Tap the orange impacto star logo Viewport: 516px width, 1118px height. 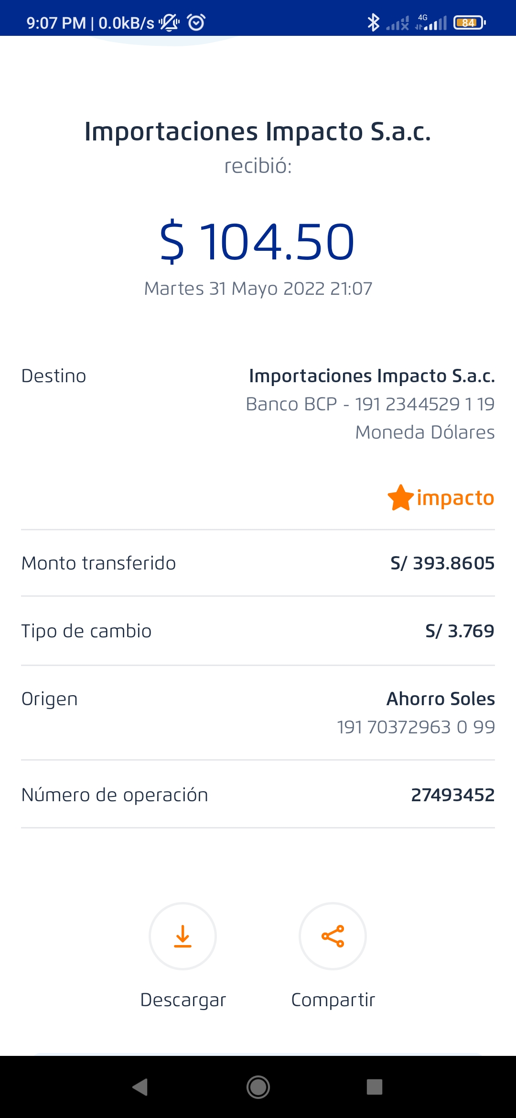[x=400, y=498]
